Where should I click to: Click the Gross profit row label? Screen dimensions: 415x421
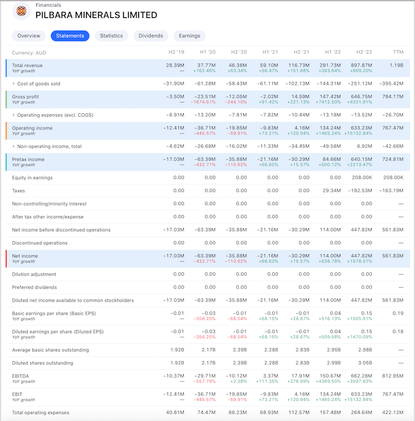click(25, 97)
